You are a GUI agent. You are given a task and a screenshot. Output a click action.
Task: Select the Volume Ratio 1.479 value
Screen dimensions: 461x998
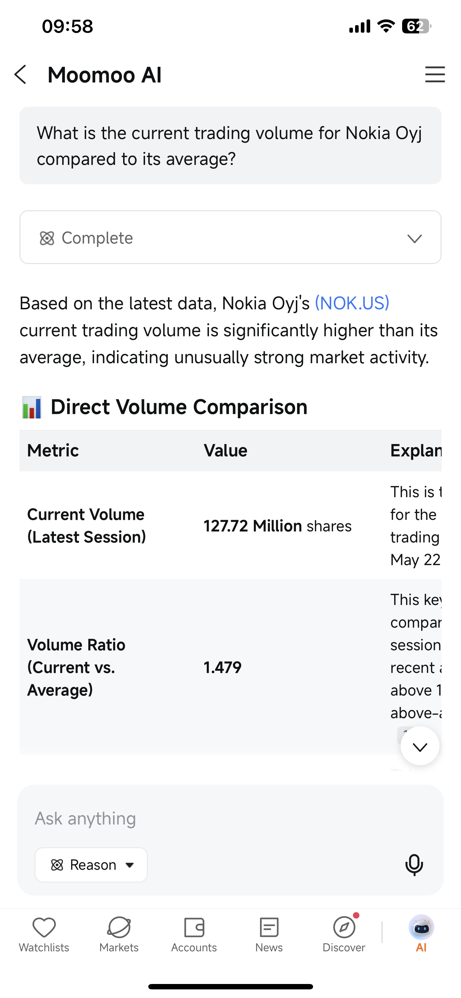click(223, 667)
